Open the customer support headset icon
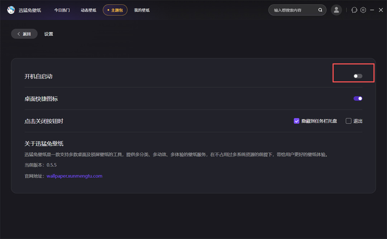The height and width of the screenshot is (239, 387). tap(354, 10)
